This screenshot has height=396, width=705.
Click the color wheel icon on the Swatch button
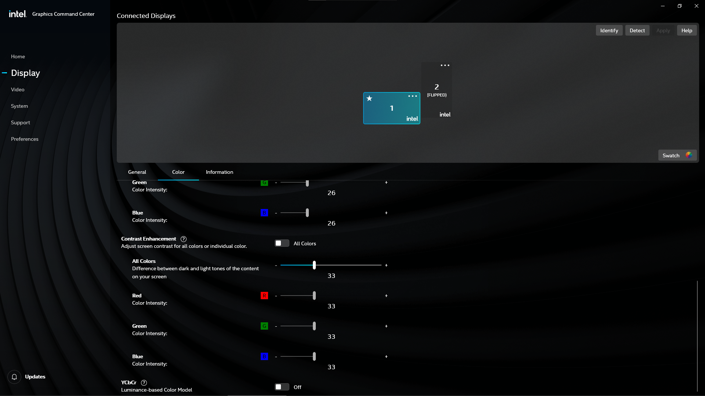[x=689, y=155]
